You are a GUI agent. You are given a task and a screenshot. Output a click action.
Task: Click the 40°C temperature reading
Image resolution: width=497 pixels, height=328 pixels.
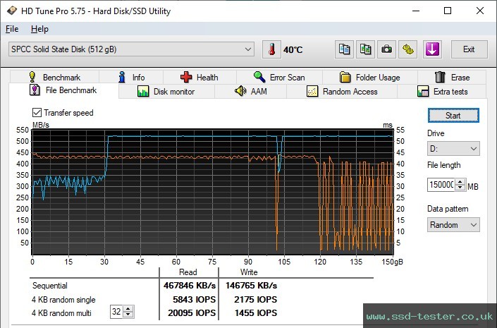tap(293, 50)
